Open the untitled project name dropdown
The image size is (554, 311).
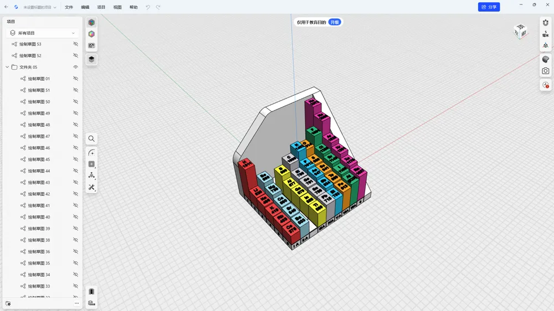pos(40,7)
